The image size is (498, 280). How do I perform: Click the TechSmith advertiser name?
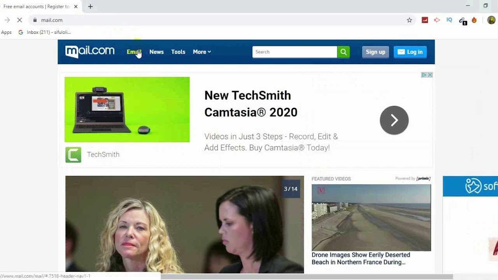(103, 154)
